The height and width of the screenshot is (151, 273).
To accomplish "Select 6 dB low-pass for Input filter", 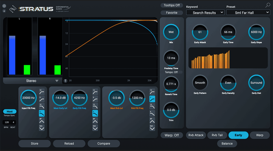I will click(x=42, y=113).
